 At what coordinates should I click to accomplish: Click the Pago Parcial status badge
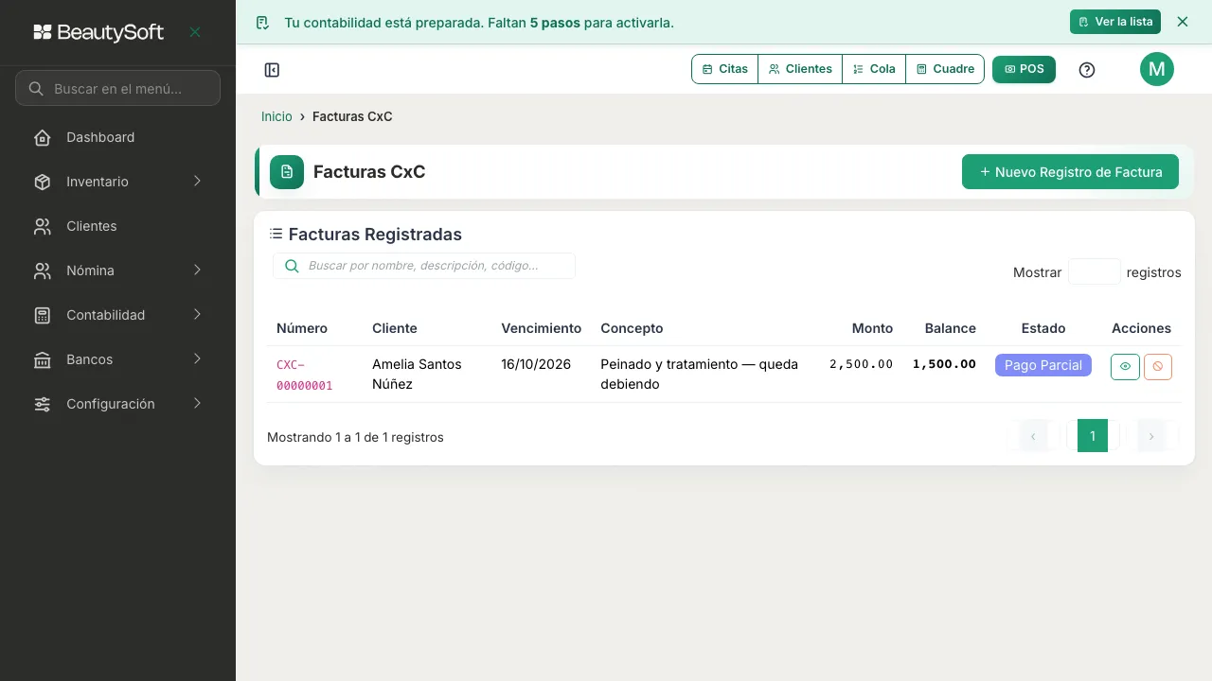point(1043,365)
